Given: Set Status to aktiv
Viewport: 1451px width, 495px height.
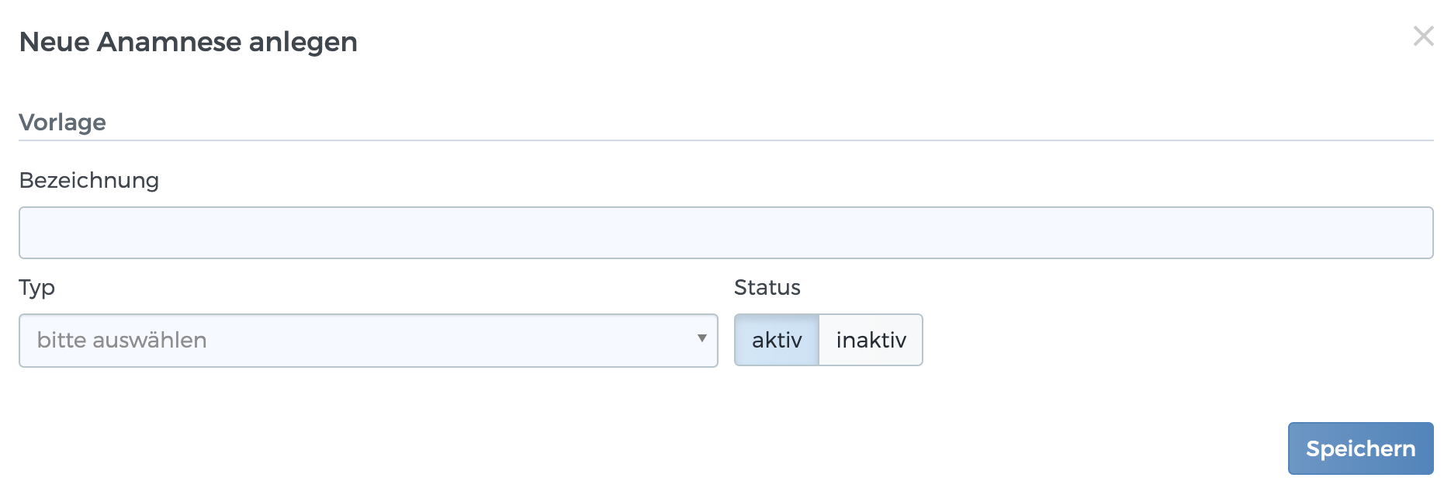Looking at the screenshot, I should tap(777, 341).
